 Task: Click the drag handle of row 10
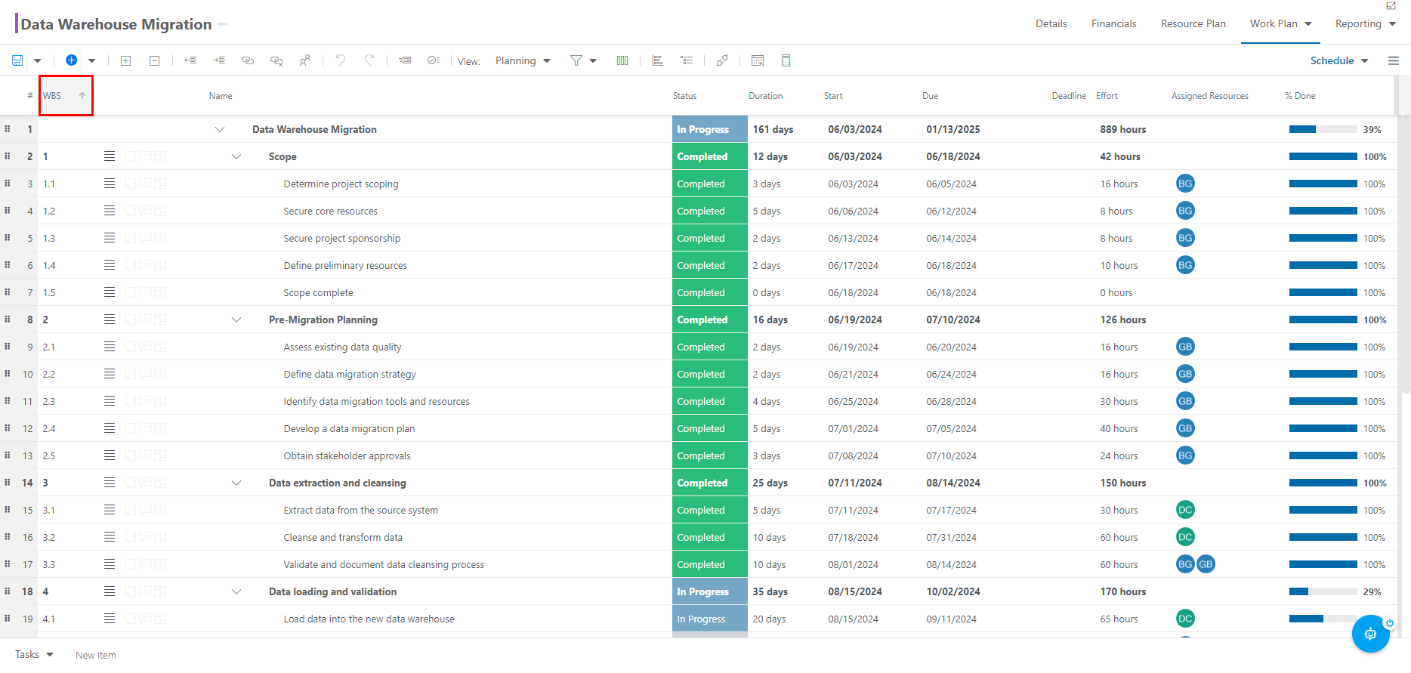click(8, 374)
